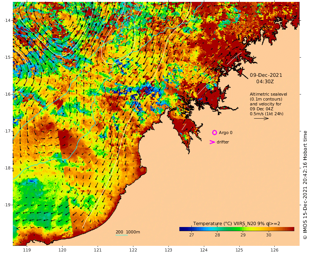Click the longitude axis label 124
This screenshot has width=309, height=256.
(x=204, y=250)
